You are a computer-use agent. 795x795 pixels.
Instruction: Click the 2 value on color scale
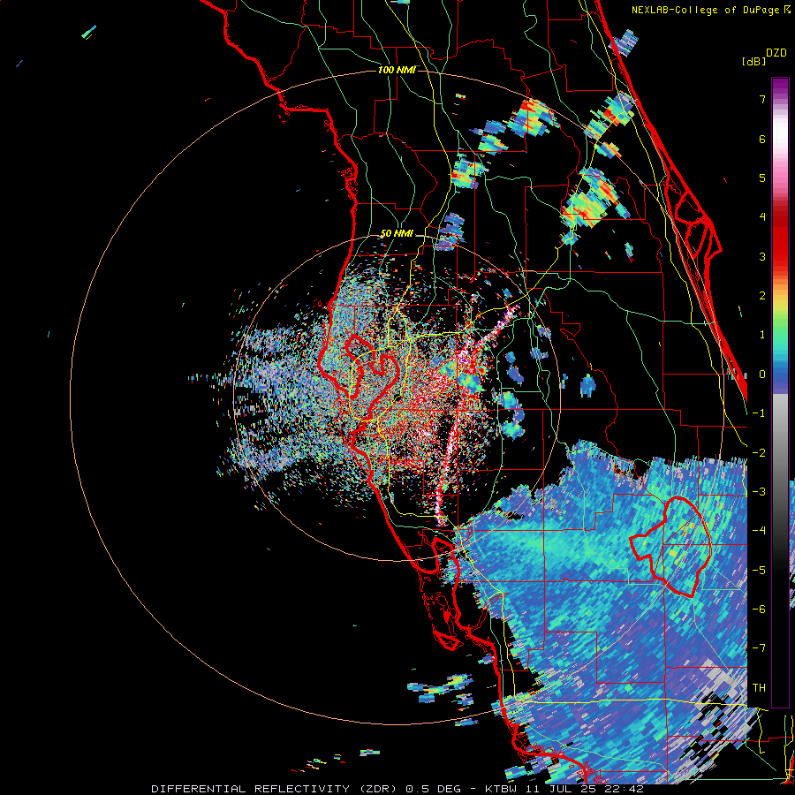coord(762,296)
